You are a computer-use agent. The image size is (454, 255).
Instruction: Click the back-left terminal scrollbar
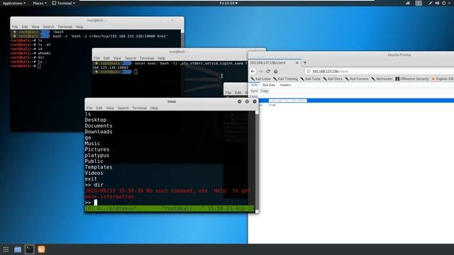182,38
